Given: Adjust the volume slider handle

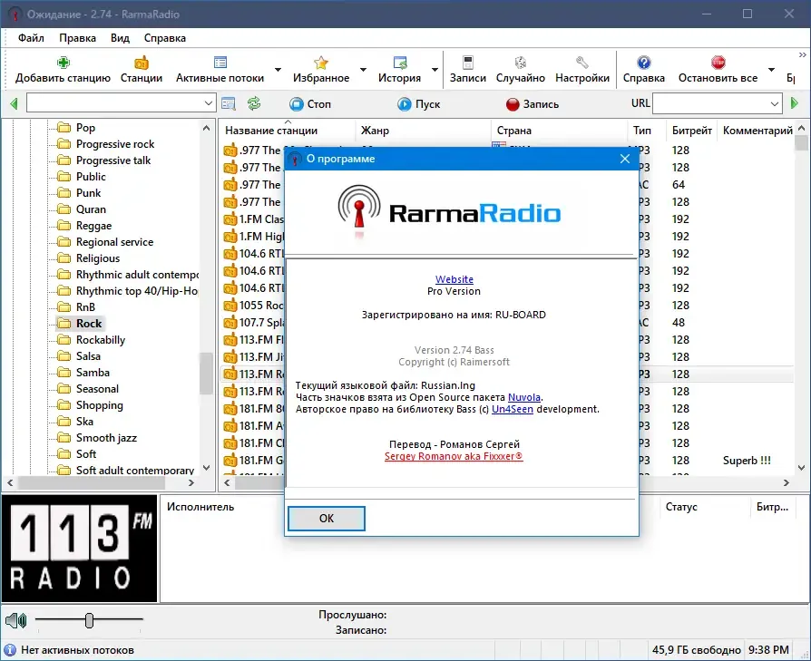Looking at the screenshot, I should click(x=89, y=620).
